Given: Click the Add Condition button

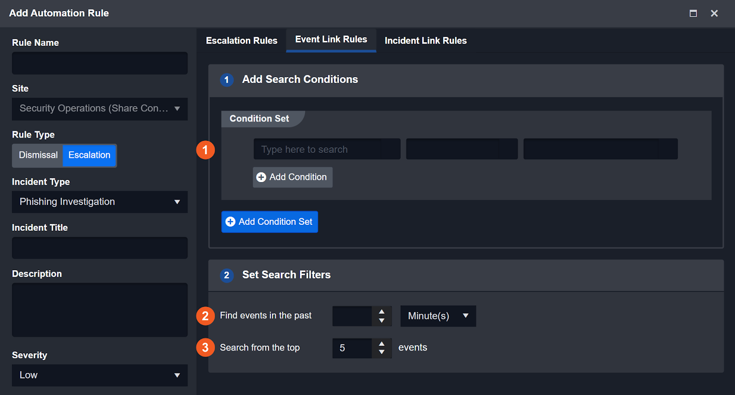Looking at the screenshot, I should pos(293,177).
